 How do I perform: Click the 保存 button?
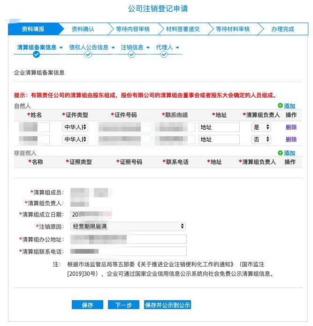point(87,305)
